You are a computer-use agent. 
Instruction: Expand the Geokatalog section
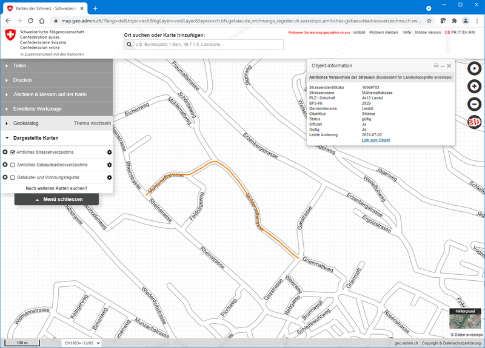[x=25, y=123]
